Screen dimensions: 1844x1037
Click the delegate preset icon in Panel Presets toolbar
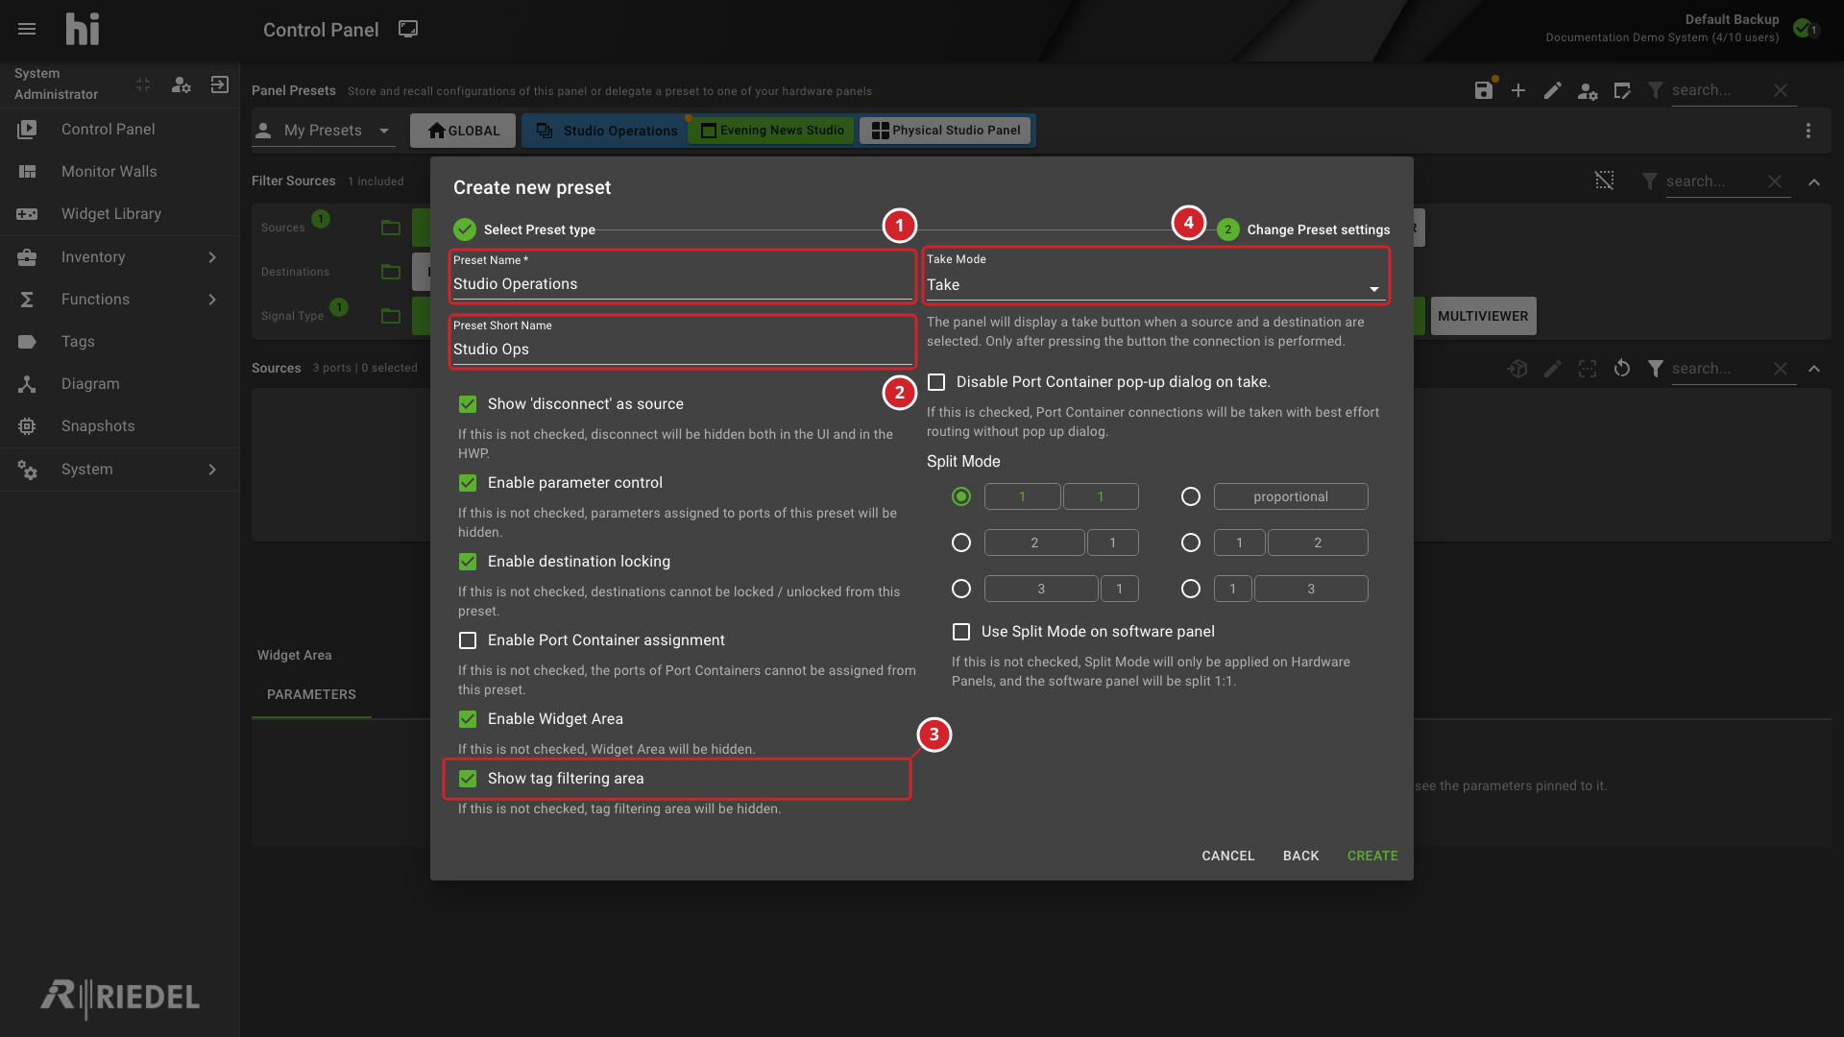1622,90
